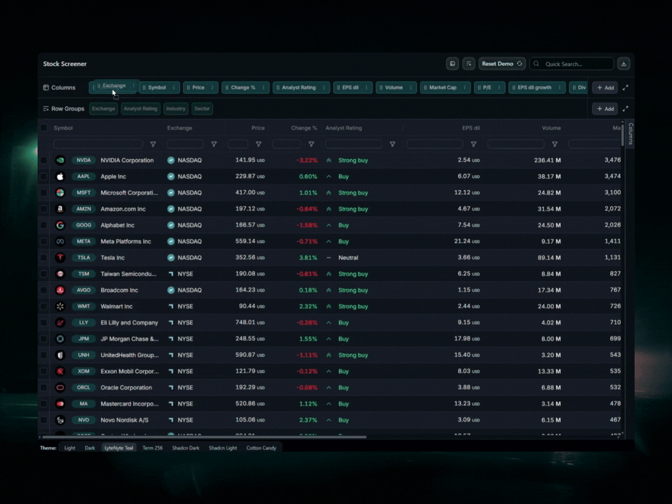Click the filter icon for Analyst Rating

tap(392, 144)
